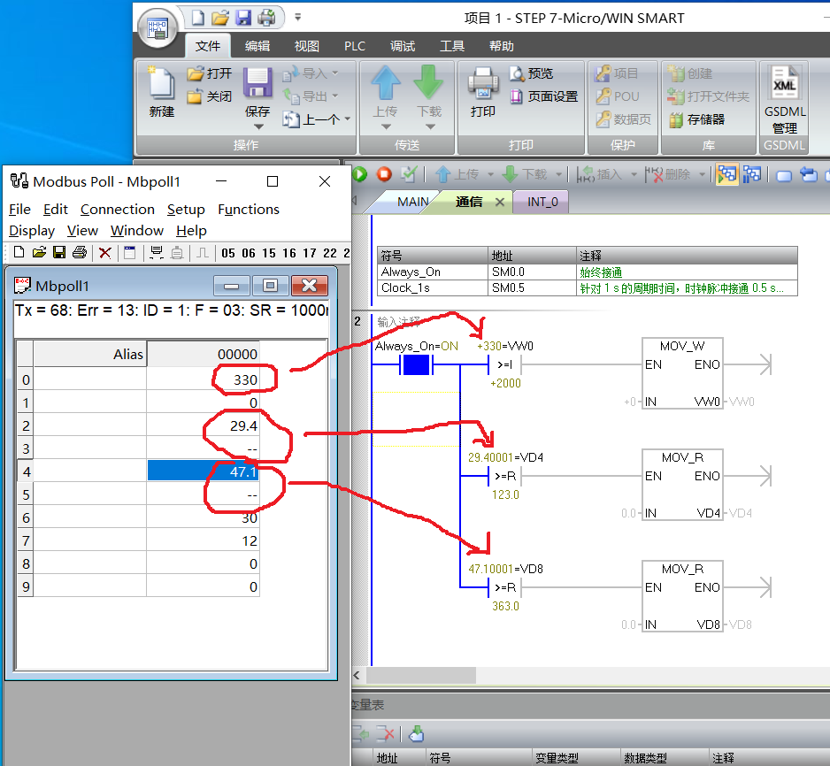Switch to the MAIN program tab

pyautogui.click(x=412, y=202)
